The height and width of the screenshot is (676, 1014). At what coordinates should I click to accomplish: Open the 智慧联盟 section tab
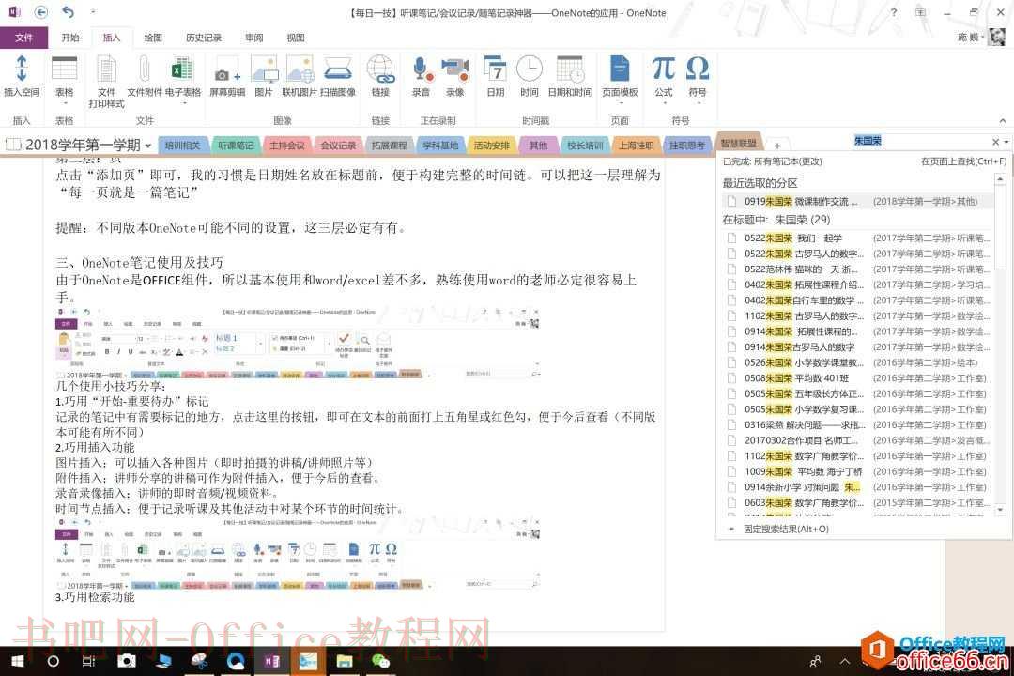click(739, 144)
